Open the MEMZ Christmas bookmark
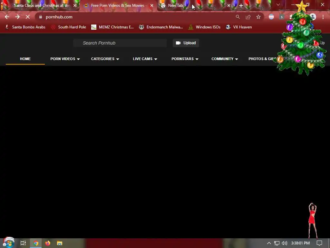The height and width of the screenshot is (248, 330). (112, 27)
